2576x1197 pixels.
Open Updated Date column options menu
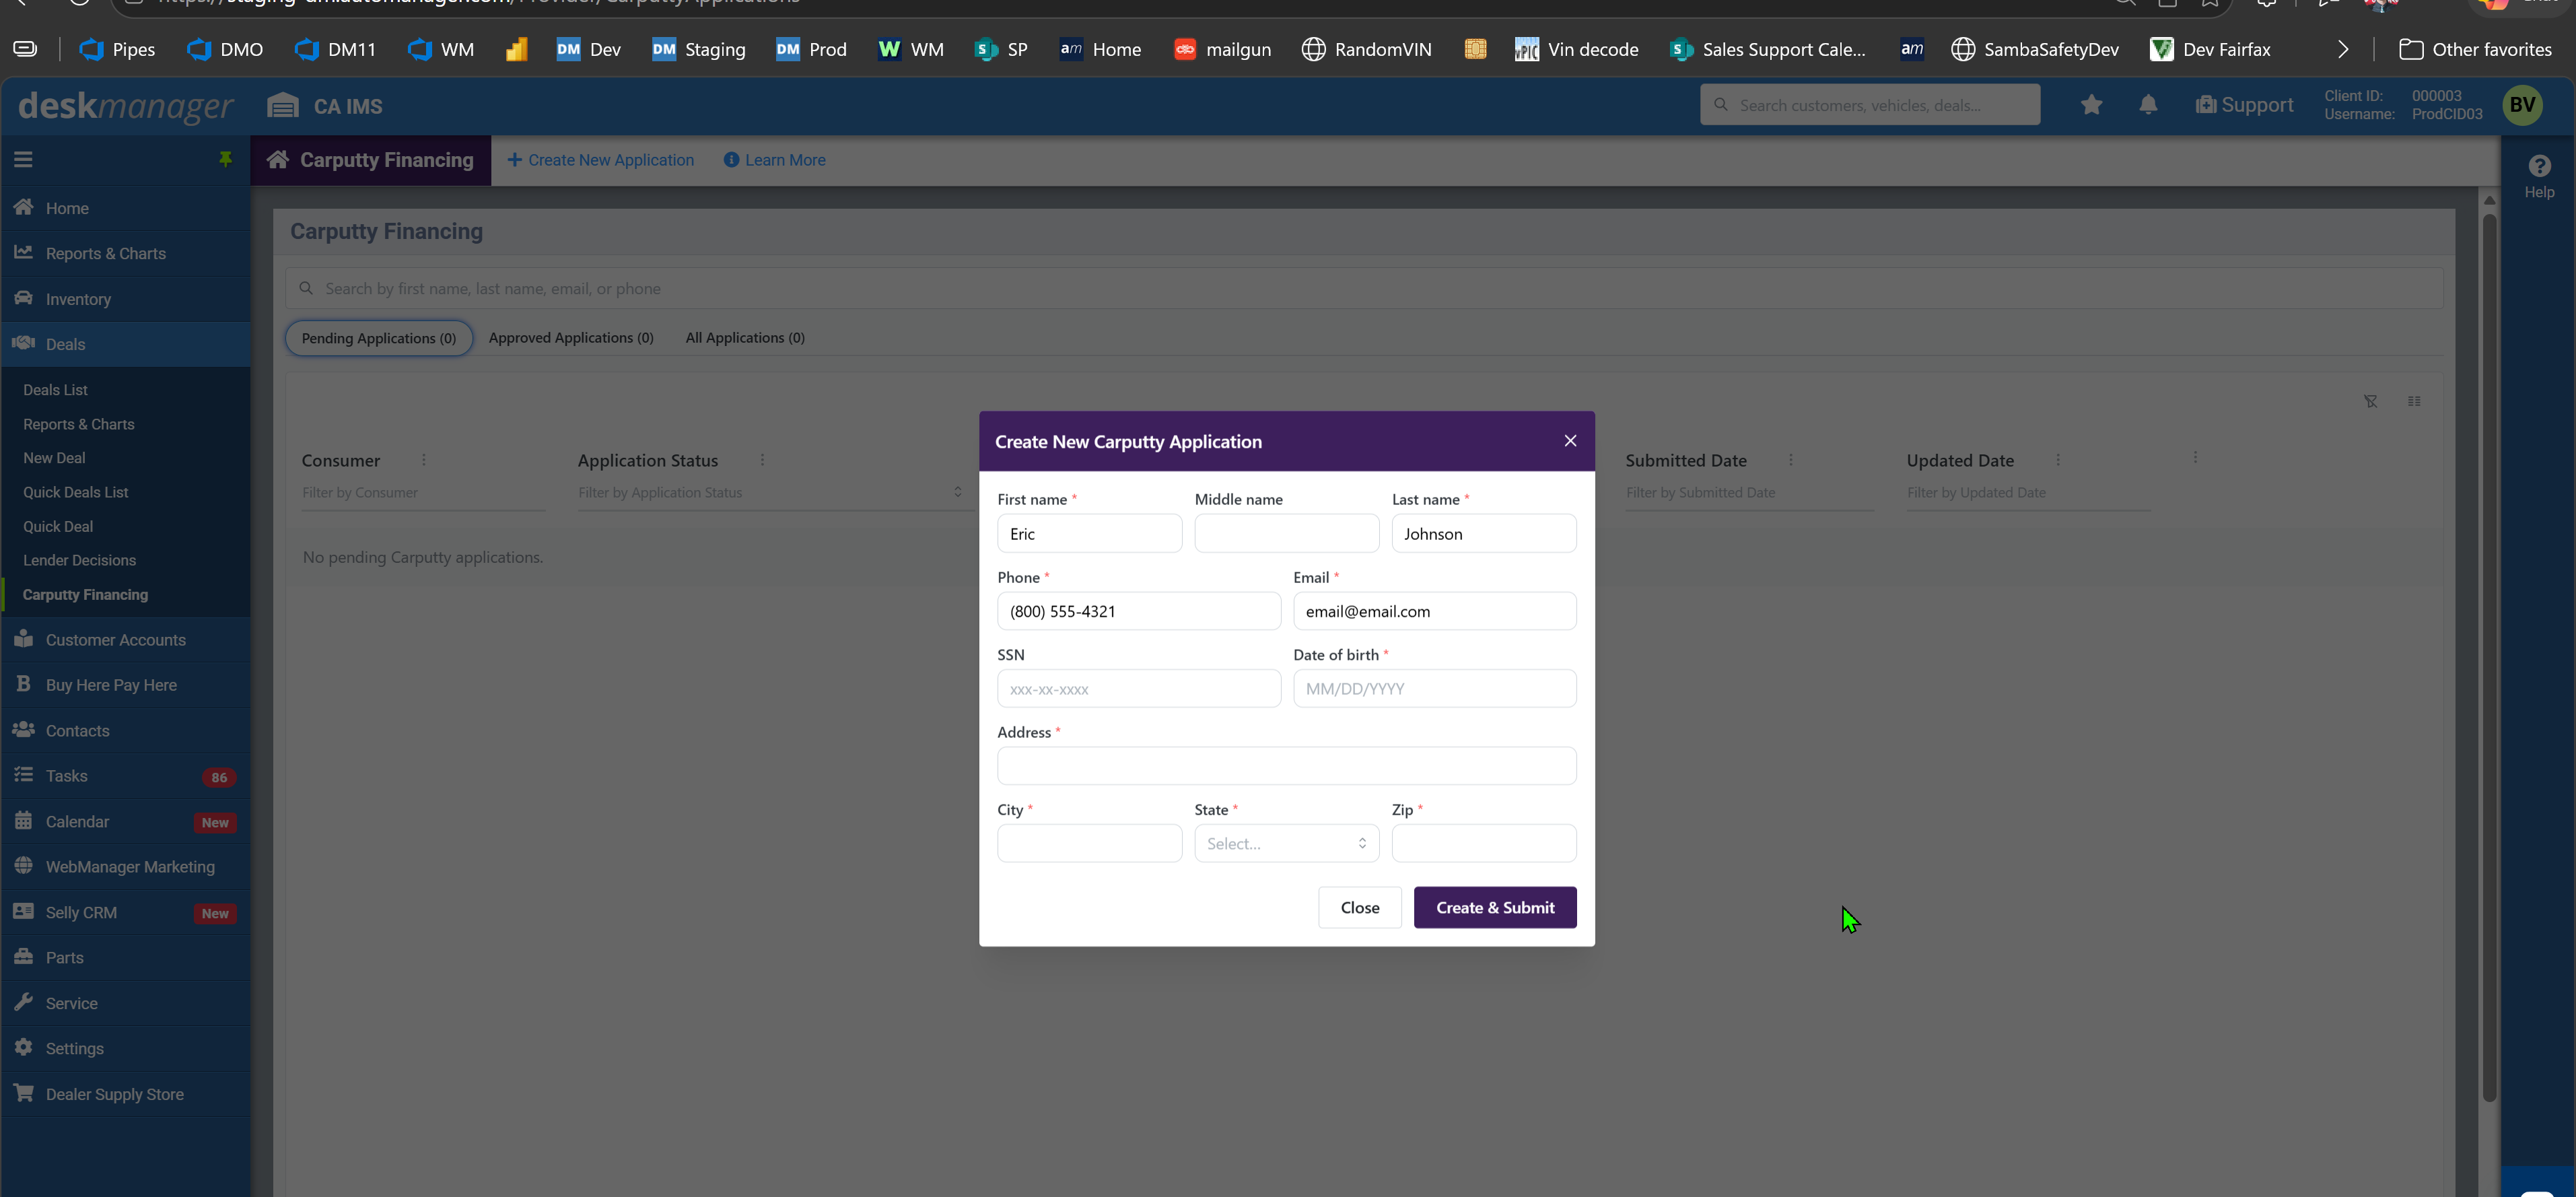point(2058,460)
